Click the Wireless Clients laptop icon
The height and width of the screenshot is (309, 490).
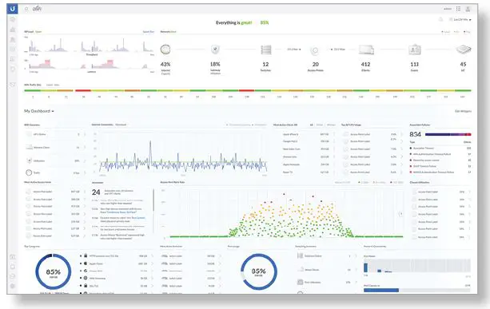29,147
